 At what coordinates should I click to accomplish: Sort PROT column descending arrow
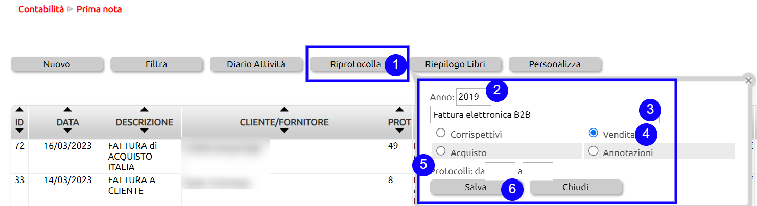point(399,131)
